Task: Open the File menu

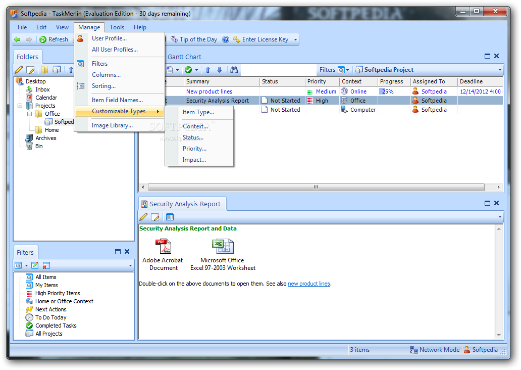Action: click(x=22, y=27)
